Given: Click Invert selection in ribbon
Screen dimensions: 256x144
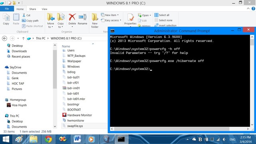Looking at the screenshot, I should tap(165, 25).
